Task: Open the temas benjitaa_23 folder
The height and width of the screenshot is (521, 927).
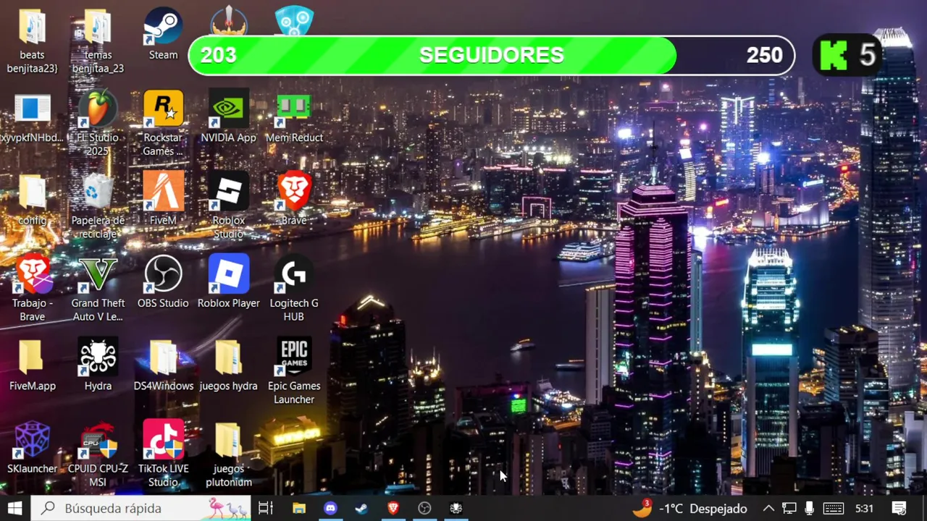Action: click(x=98, y=41)
